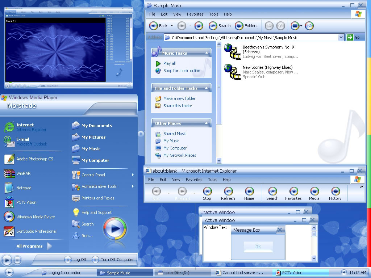Open Edit menu in Internet Explorer
The width and height of the screenshot is (371, 278).
coord(163,180)
